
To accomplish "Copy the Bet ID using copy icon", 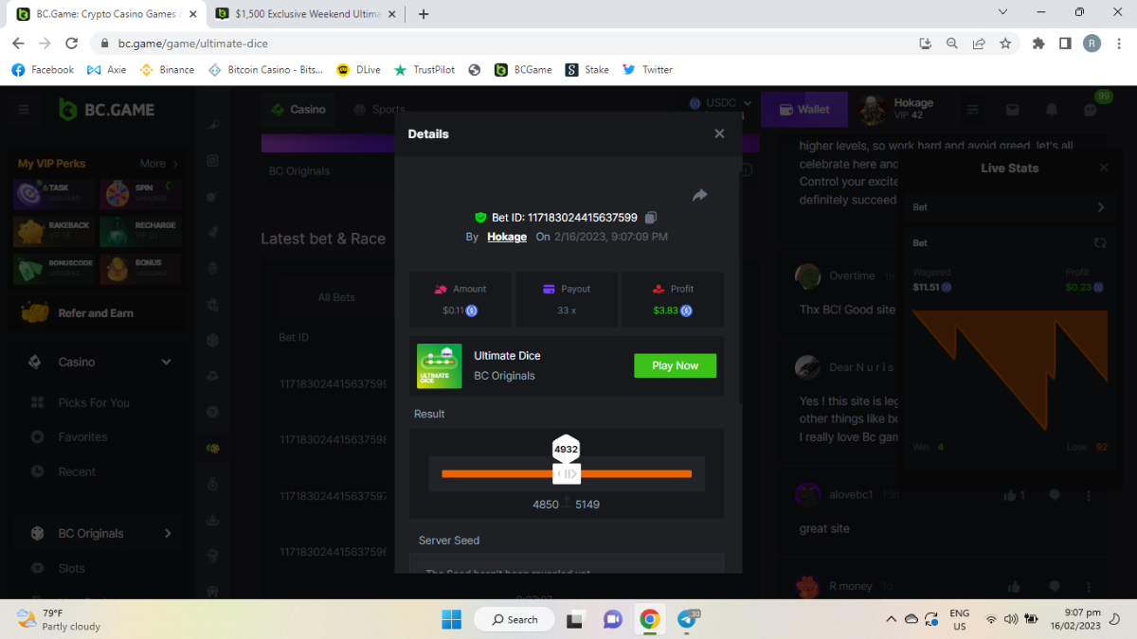I will 651,218.
